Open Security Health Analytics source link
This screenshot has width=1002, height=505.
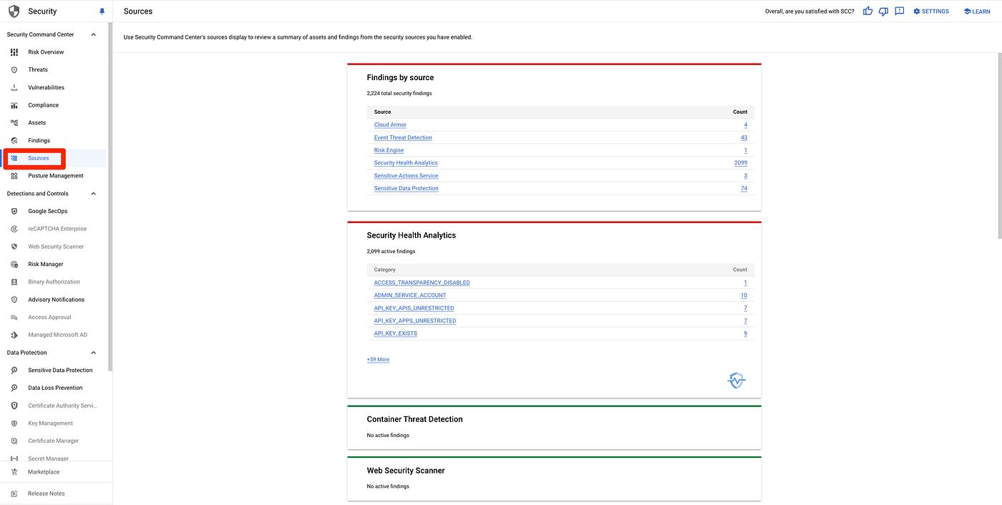[x=406, y=163]
